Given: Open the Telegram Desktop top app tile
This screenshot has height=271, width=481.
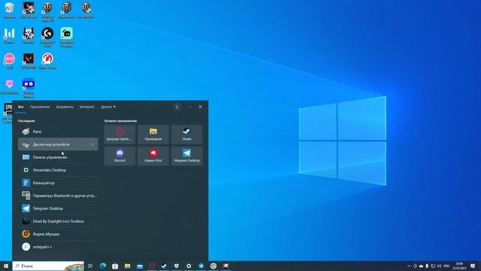Looking at the screenshot, I should click(x=187, y=156).
